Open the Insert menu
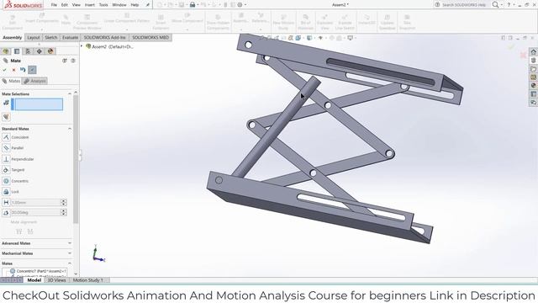The height and width of the screenshot is (303, 538). 90,5
